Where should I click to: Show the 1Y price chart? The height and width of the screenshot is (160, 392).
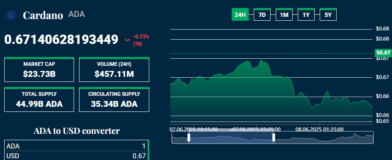pos(306,15)
